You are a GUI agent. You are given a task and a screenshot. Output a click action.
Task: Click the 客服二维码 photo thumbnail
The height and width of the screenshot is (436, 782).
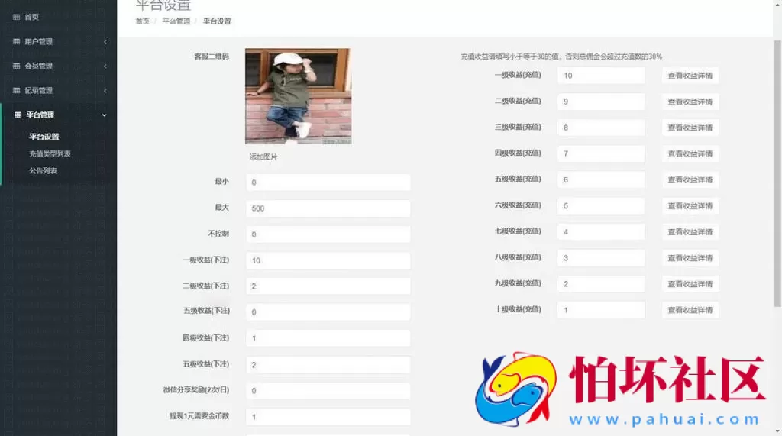pyautogui.click(x=299, y=96)
